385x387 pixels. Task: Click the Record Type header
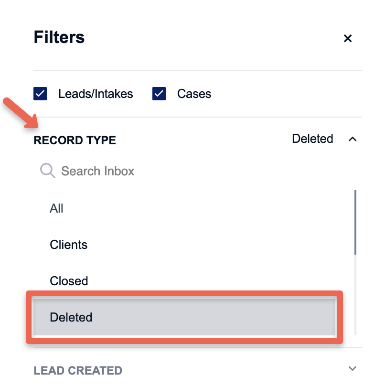point(75,140)
